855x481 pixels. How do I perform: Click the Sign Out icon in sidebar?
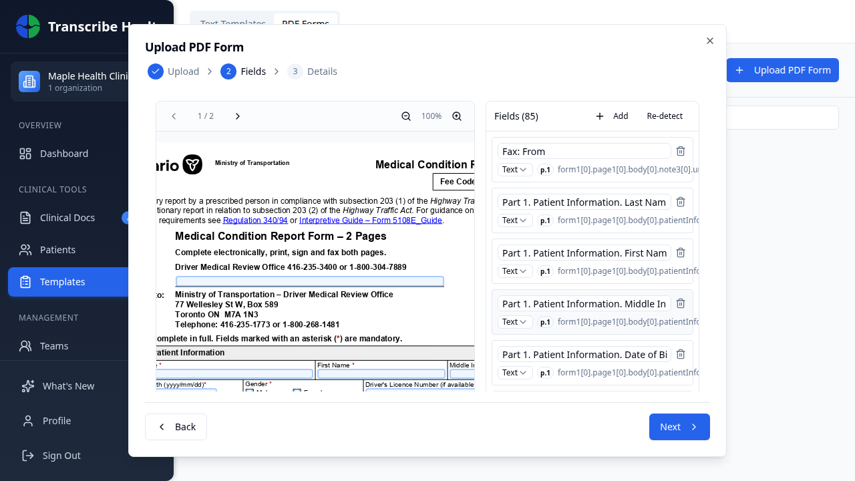pyautogui.click(x=27, y=455)
